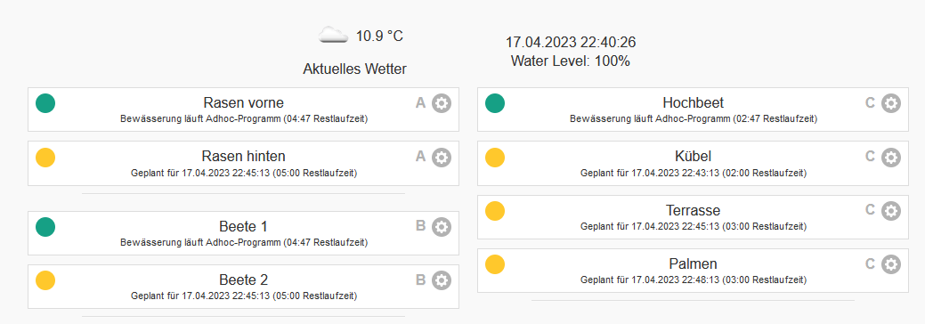This screenshot has height=324, width=925.
Task: Open Beete 2 settings gear
Action: coord(442,280)
